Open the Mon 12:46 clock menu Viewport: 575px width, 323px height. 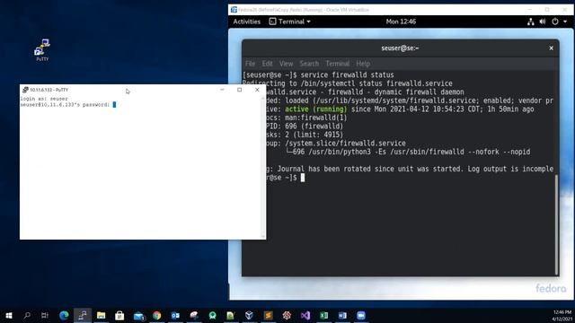coord(401,22)
